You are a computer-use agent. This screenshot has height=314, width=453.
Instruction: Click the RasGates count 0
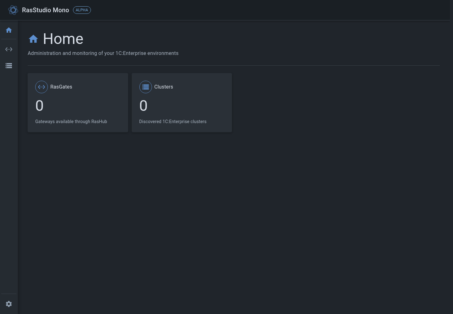pos(40,106)
